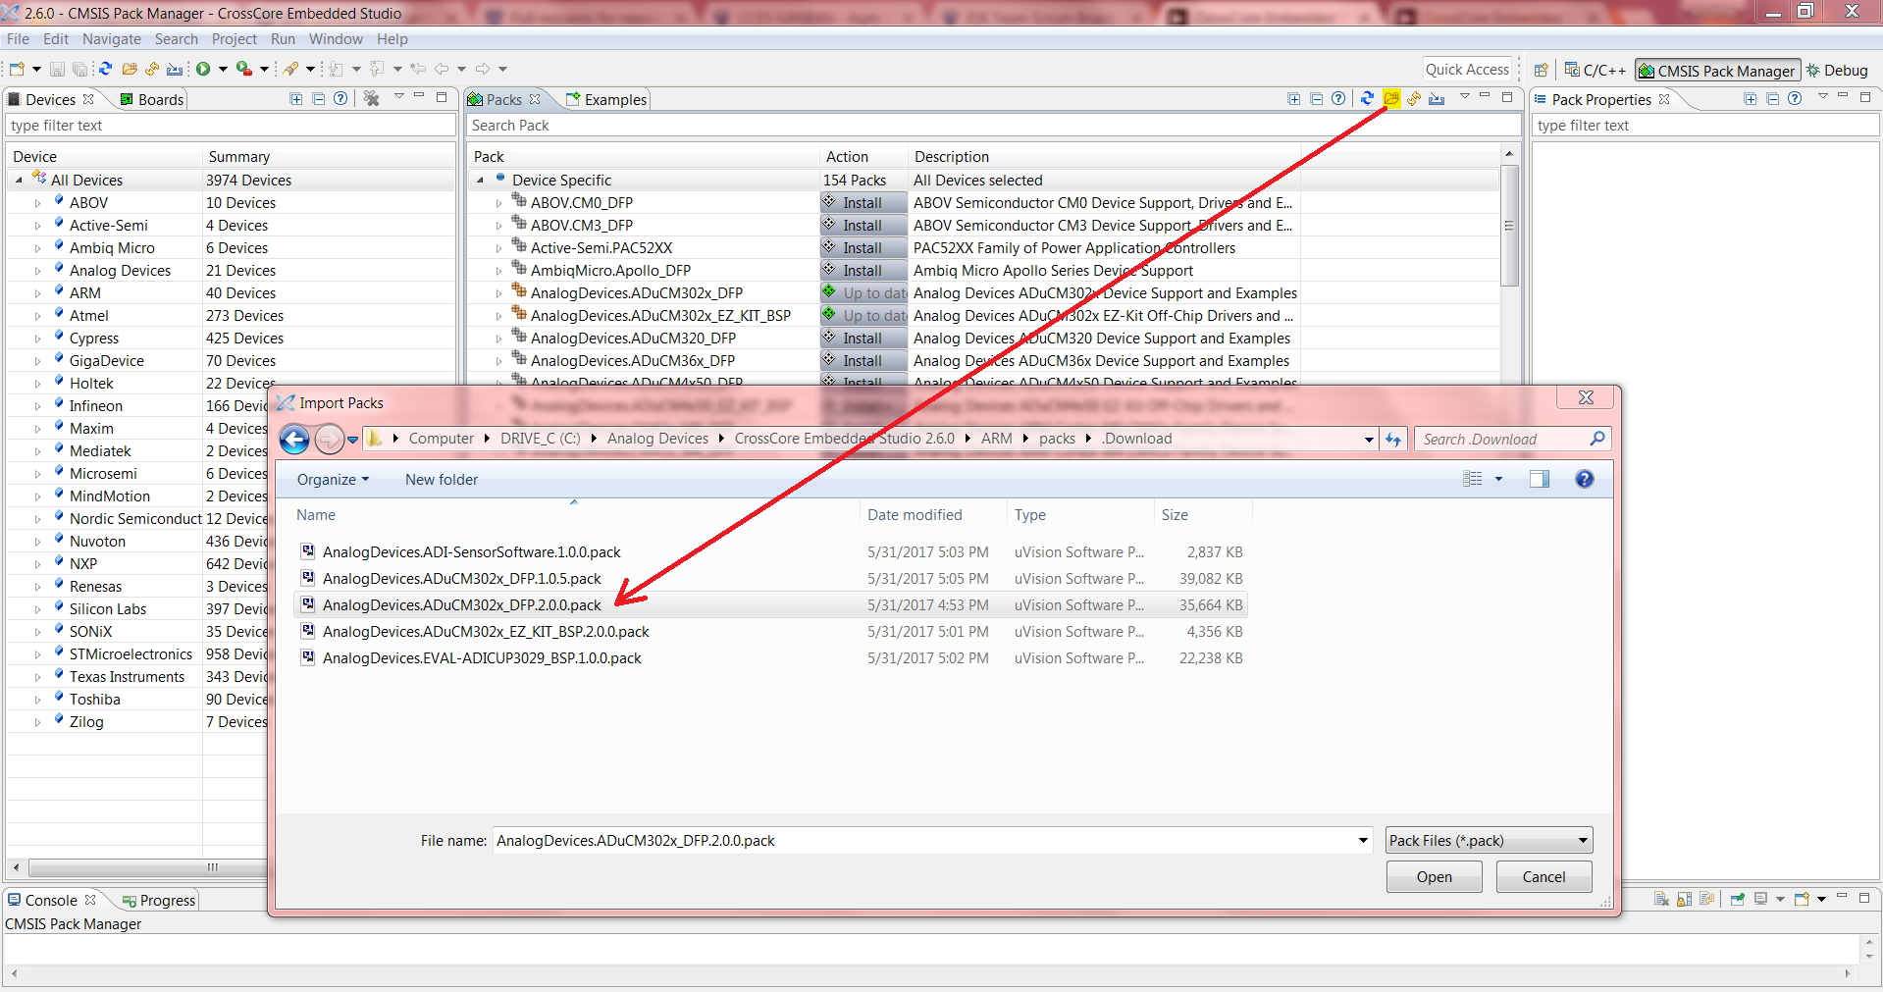Cancel the Import Packs dialog
This screenshot has width=1883, height=992.
(1543, 876)
